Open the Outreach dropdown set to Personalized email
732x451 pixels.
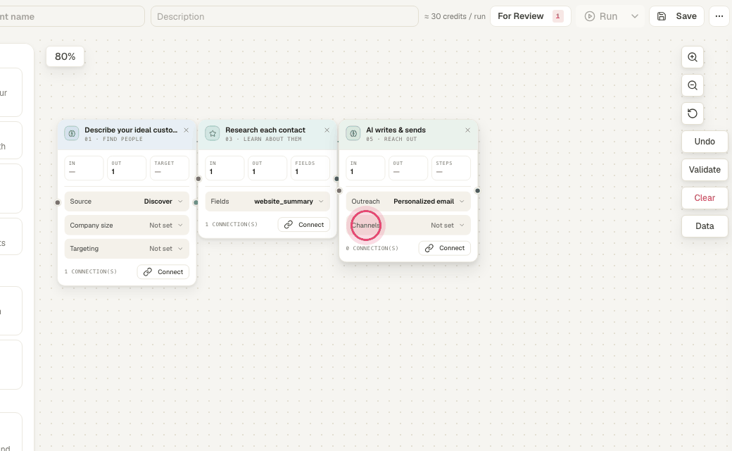click(x=408, y=202)
